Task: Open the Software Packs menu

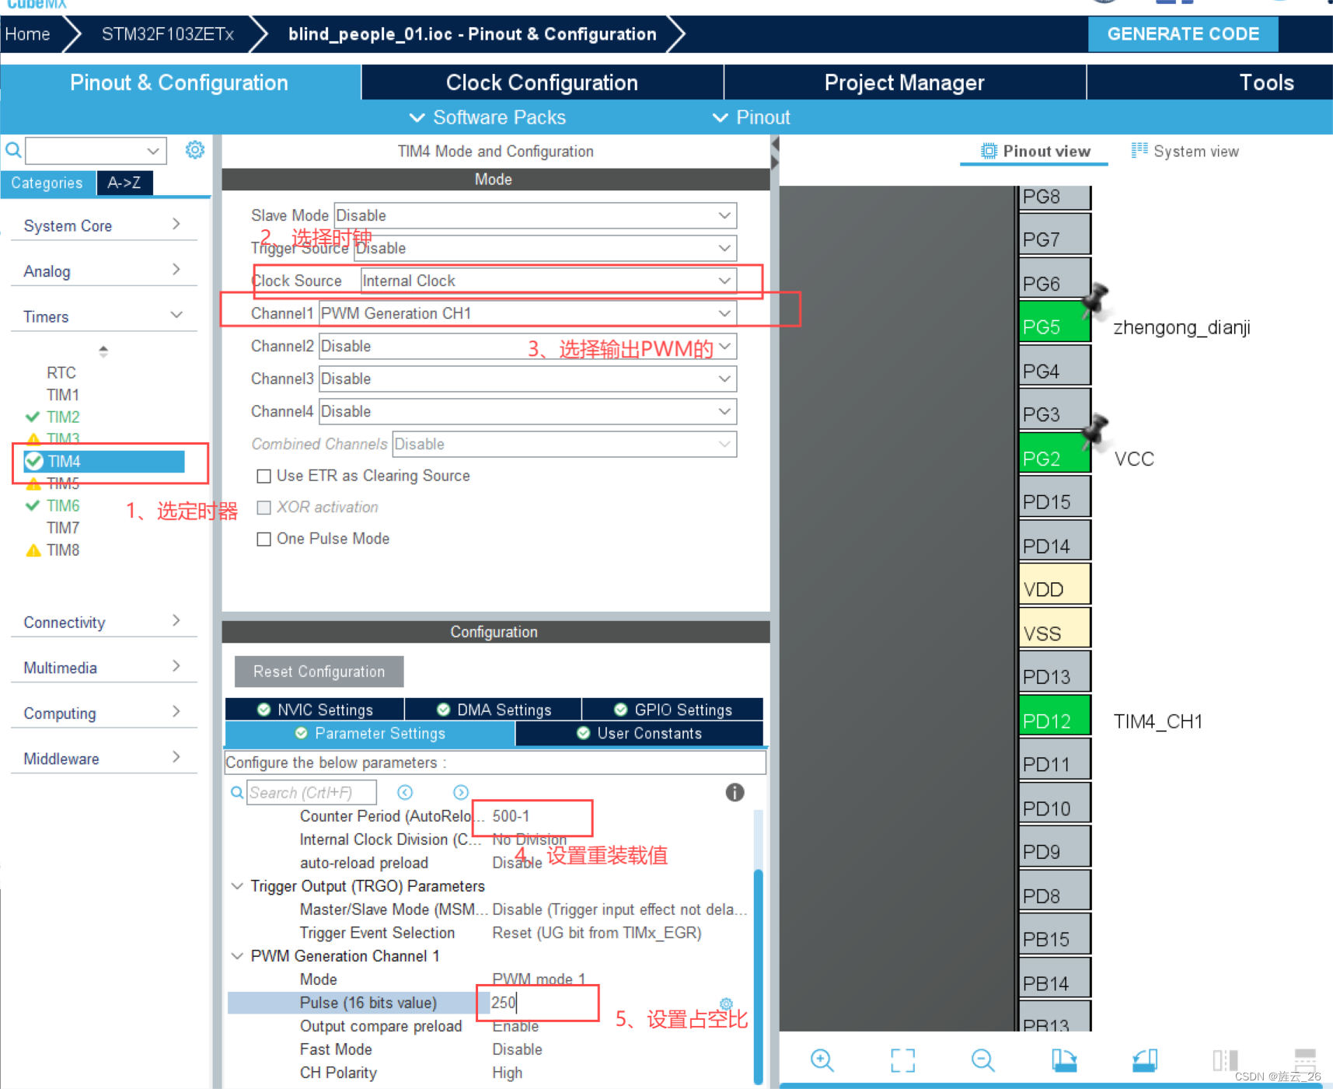Action: (487, 117)
